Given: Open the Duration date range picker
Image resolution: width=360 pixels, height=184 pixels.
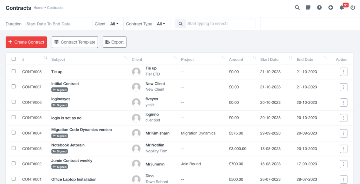Looking at the screenshot, I should click(x=49, y=24).
